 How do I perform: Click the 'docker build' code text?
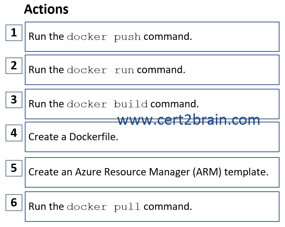tap(107, 104)
